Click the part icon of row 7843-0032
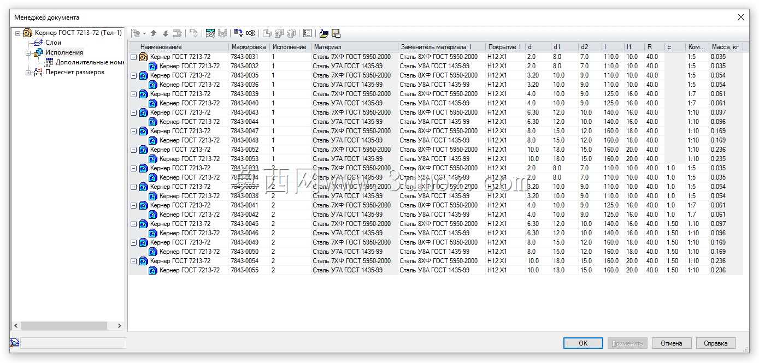 click(153, 66)
